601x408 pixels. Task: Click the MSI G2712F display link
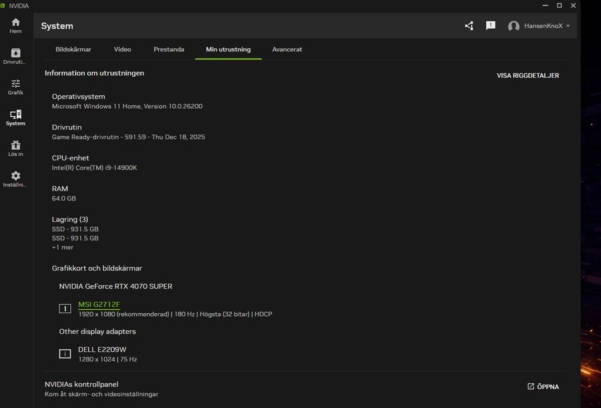click(99, 304)
